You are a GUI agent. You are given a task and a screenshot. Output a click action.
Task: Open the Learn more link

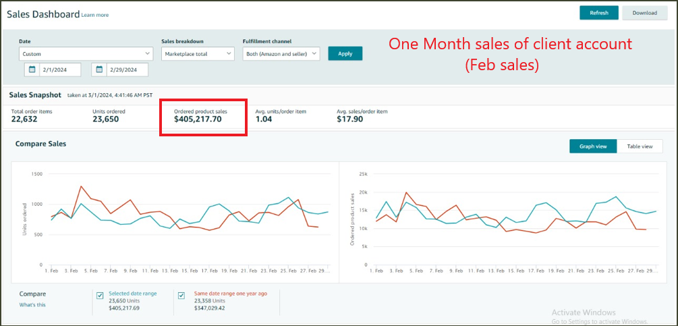95,15
